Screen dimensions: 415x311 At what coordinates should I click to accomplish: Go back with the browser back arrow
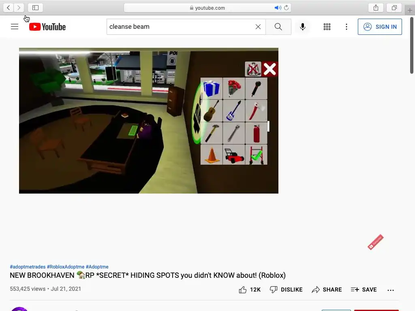point(9,8)
